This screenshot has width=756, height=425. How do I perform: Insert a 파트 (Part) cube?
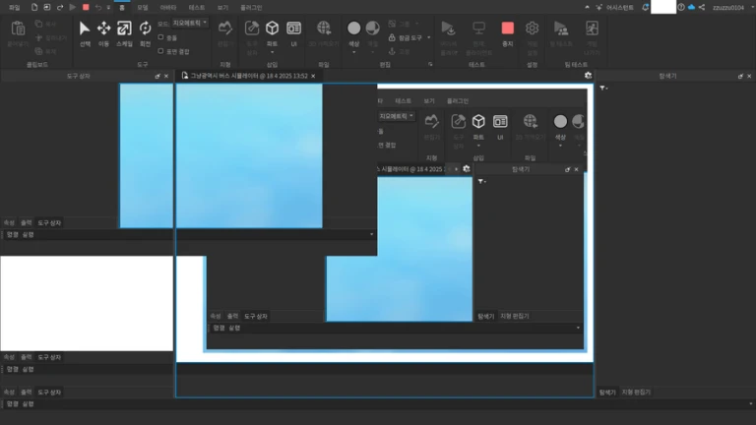click(272, 29)
